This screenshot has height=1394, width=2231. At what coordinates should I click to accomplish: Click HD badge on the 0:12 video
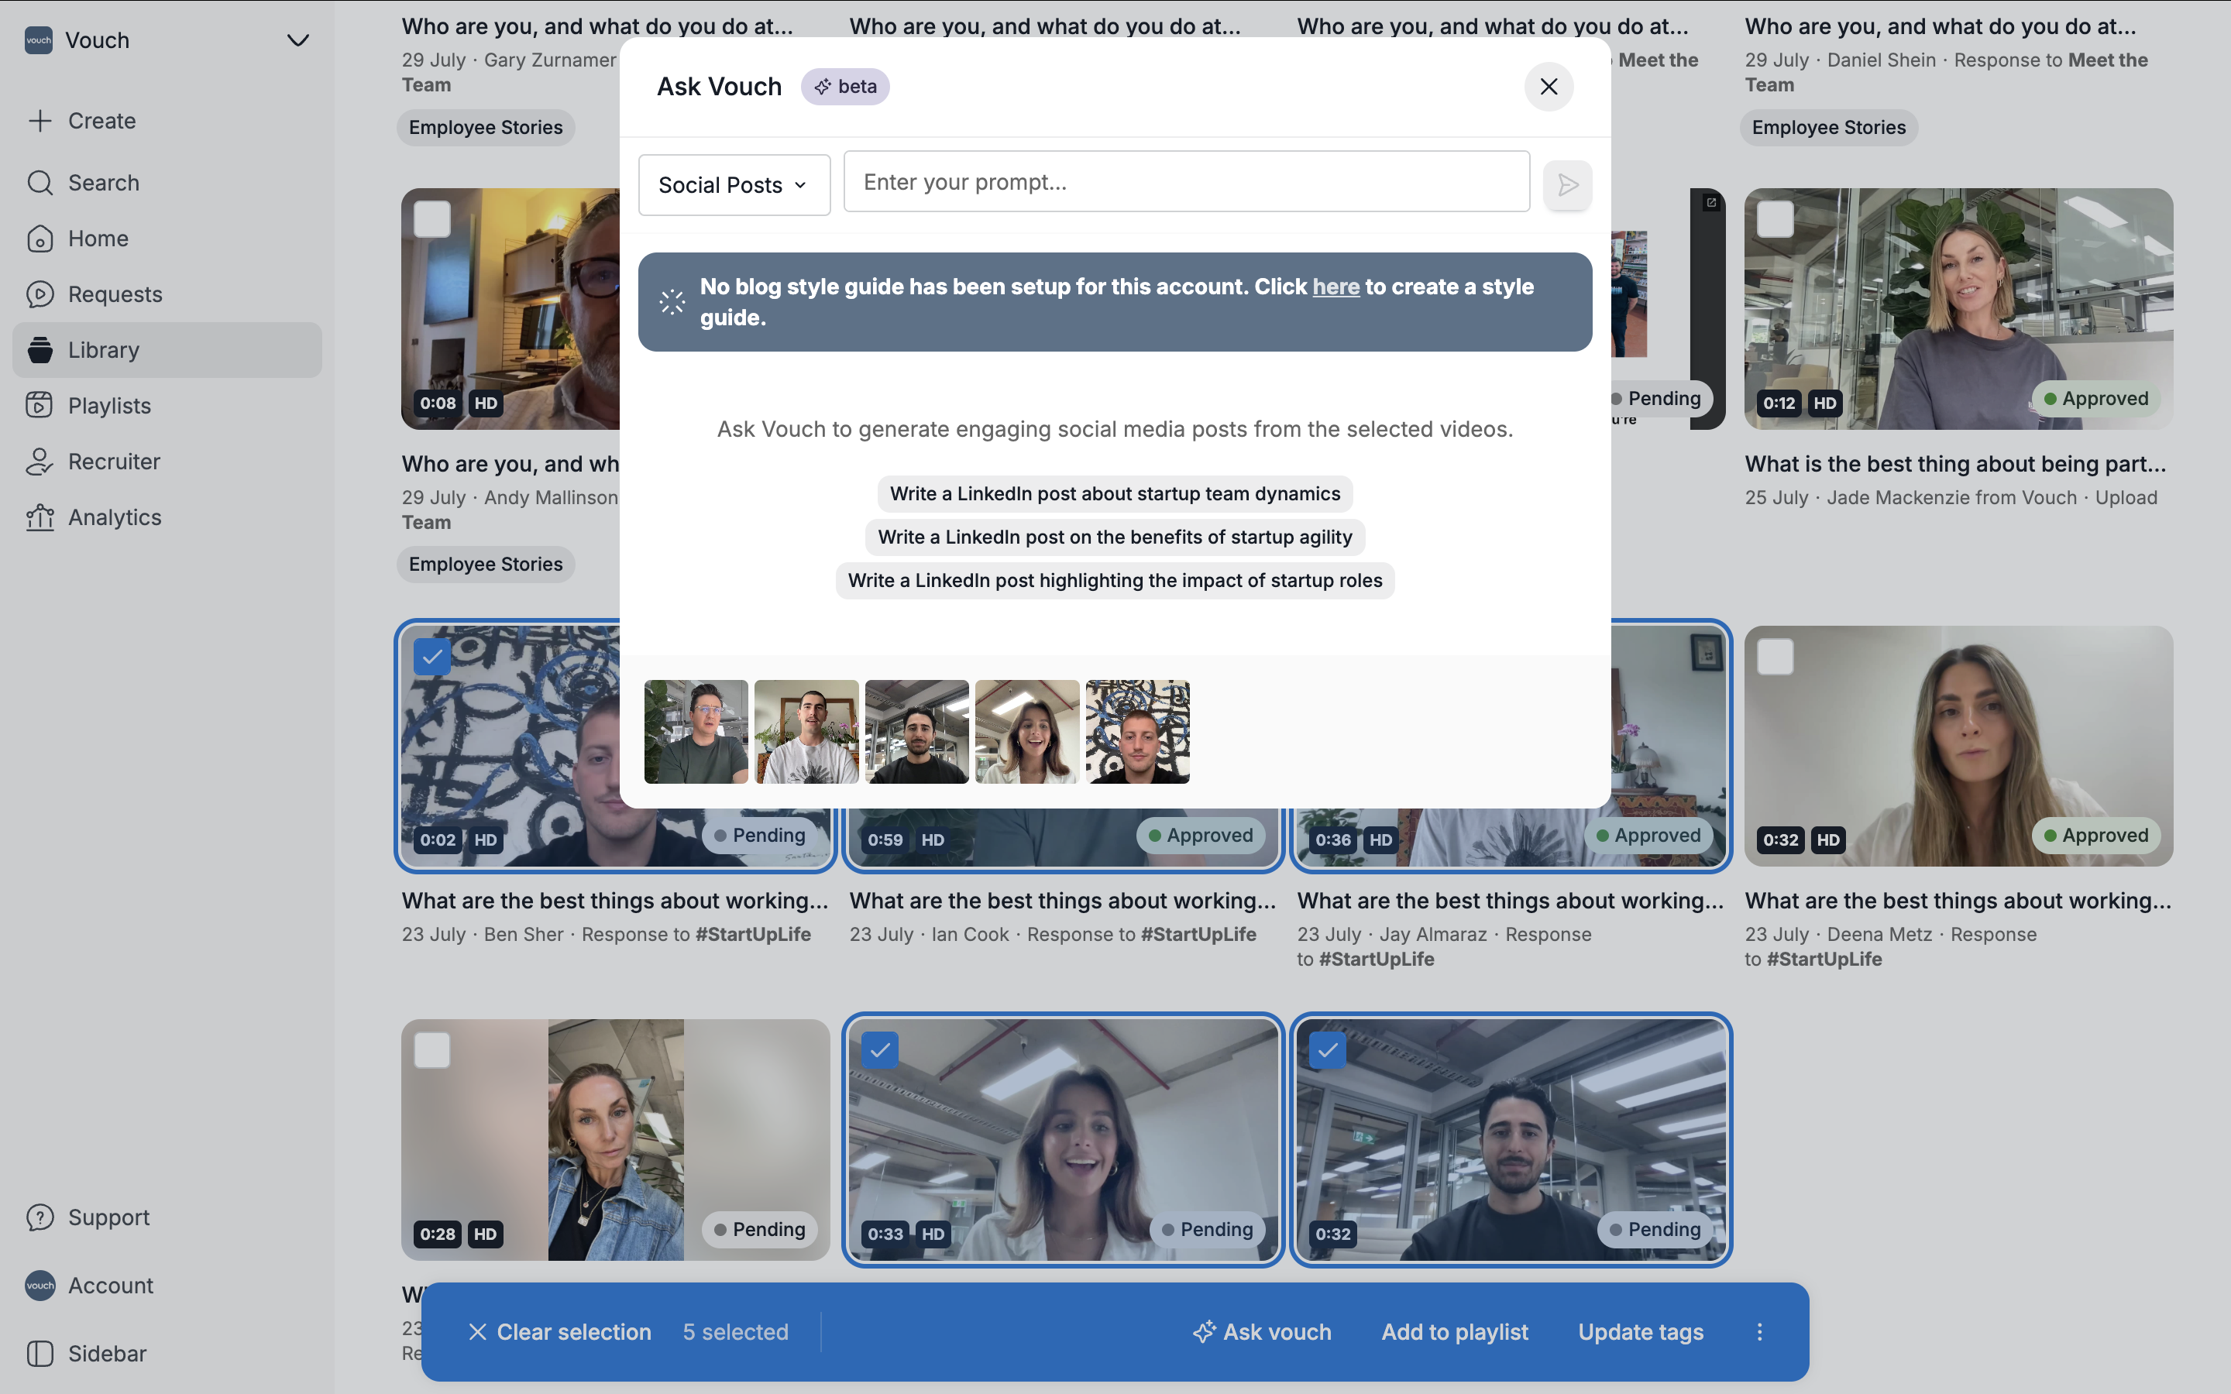(x=1824, y=403)
